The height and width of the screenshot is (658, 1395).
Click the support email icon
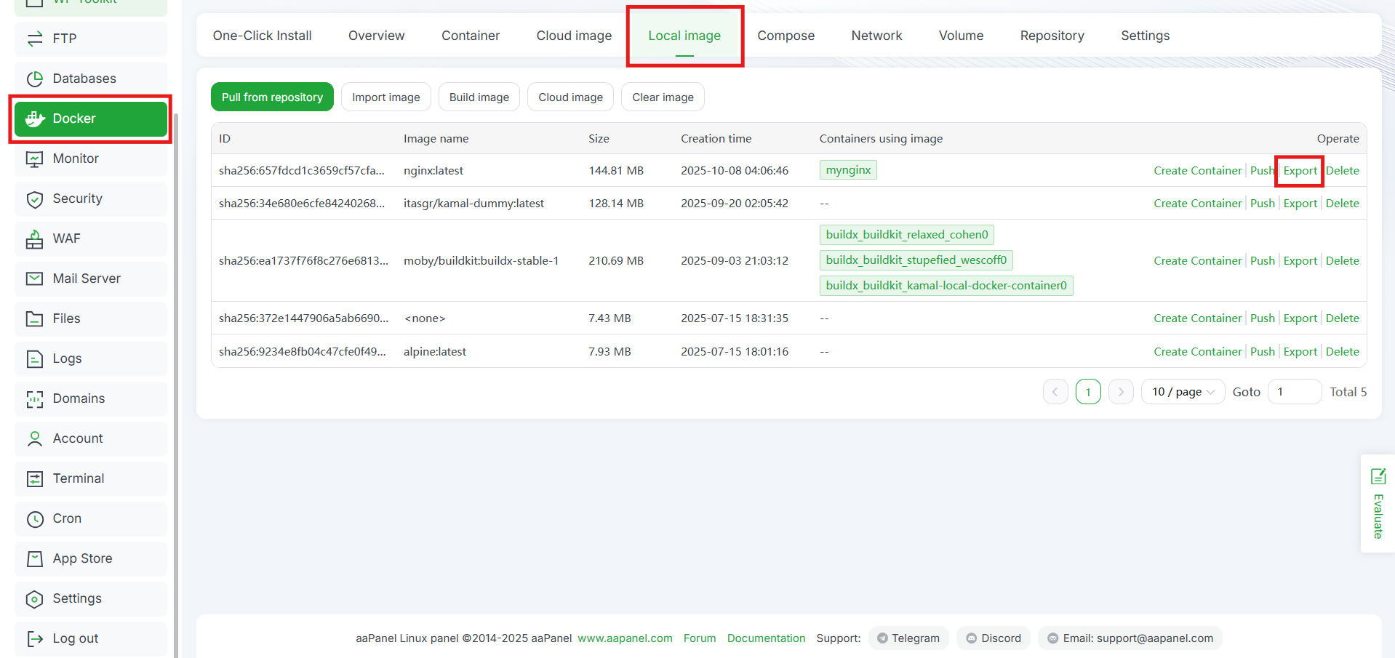(x=1052, y=638)
